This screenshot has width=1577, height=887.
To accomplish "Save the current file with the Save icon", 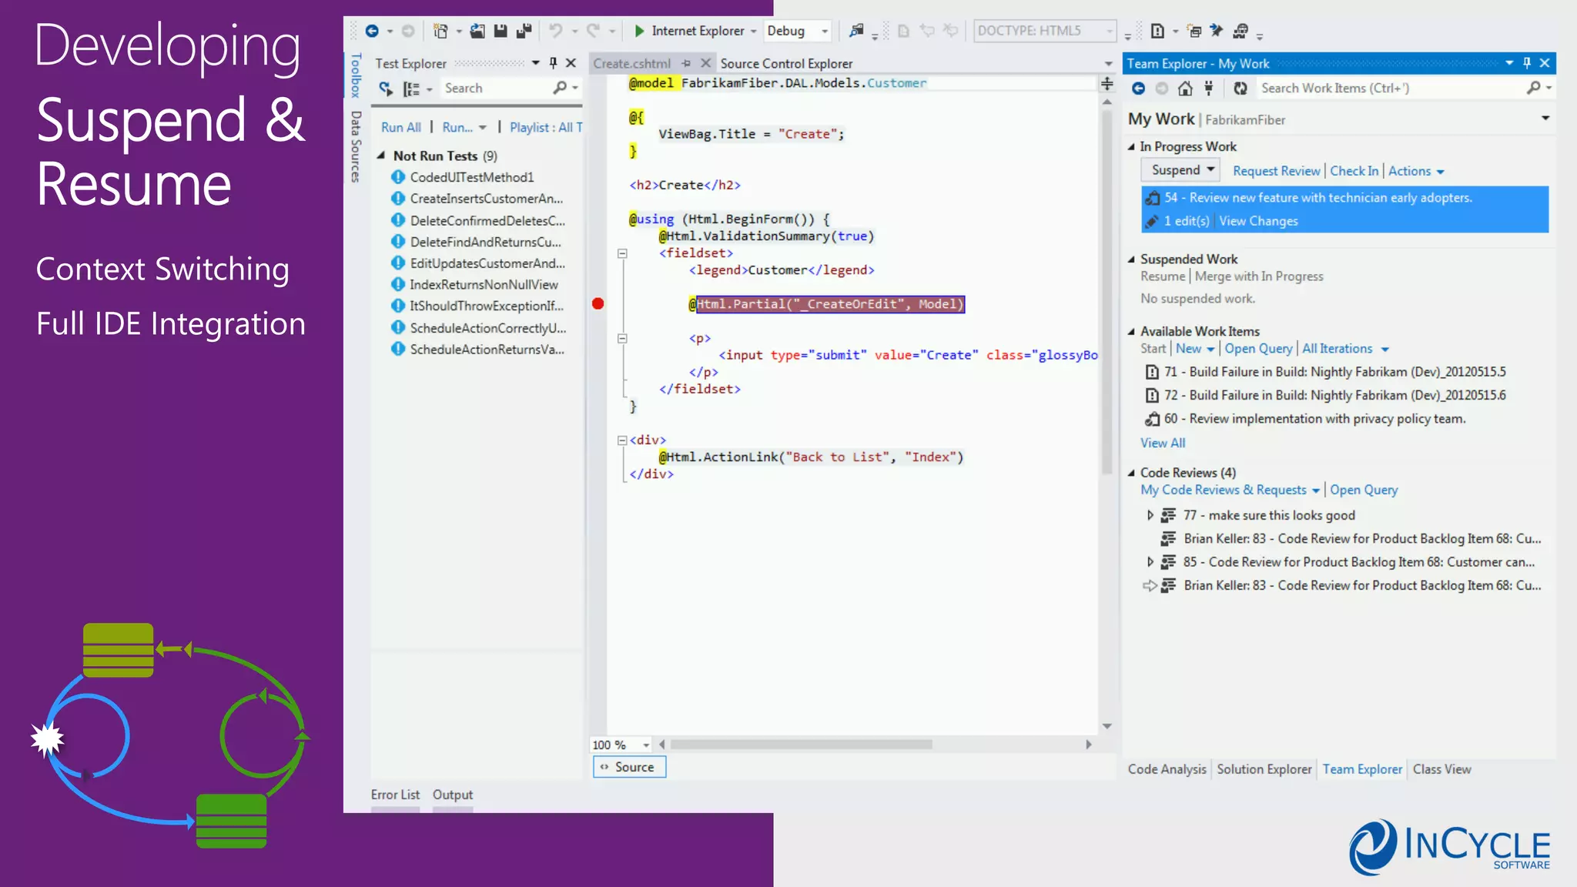I will point(501,31).
